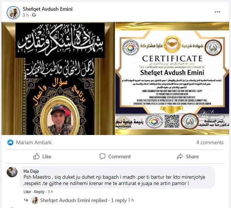Show all 4 comments
Image resolution: width=231 pixels, height=208 pixels.
[x=210, y=142]
